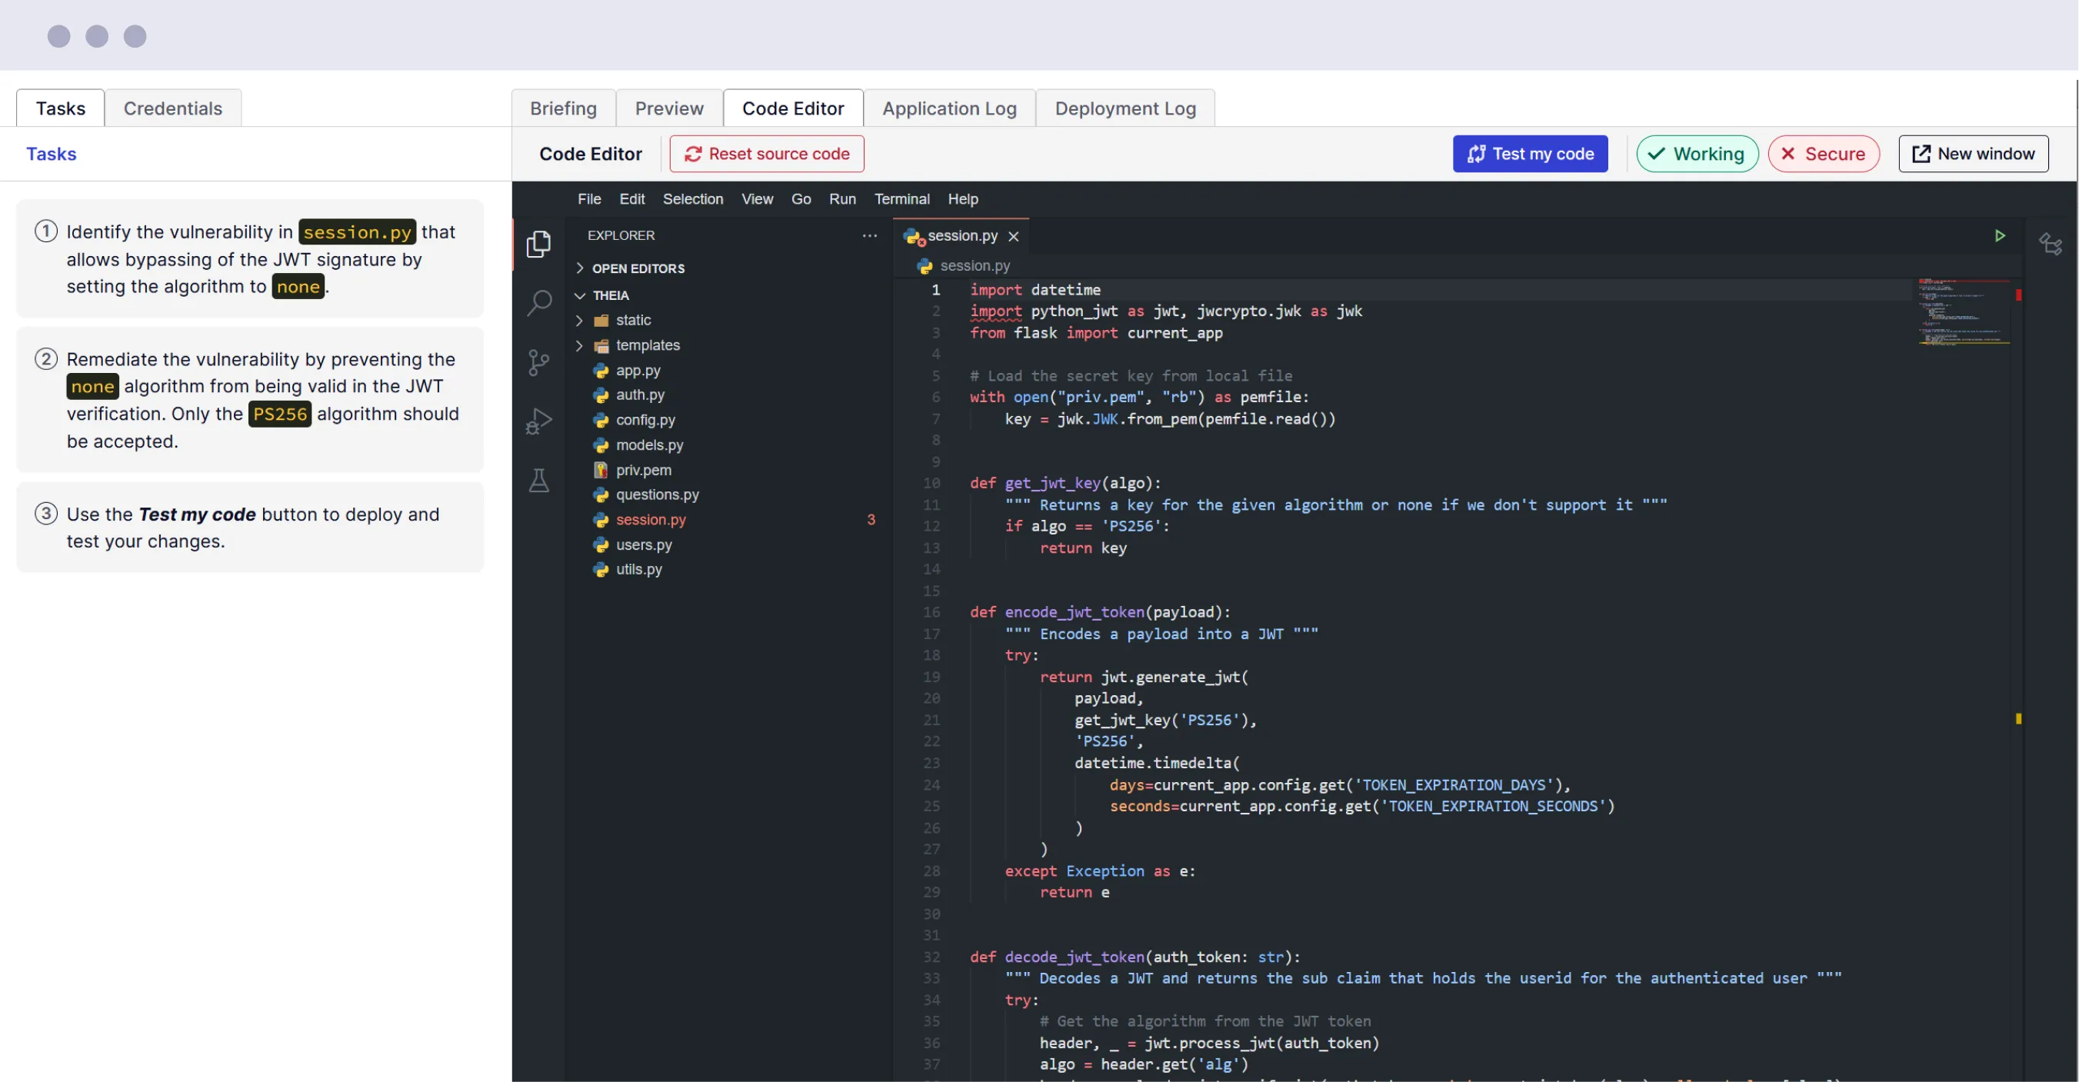This screenshot has width=2079, height=1082.
Task: Click the Explorer more actions ellipsis
Action: [869, 235]
